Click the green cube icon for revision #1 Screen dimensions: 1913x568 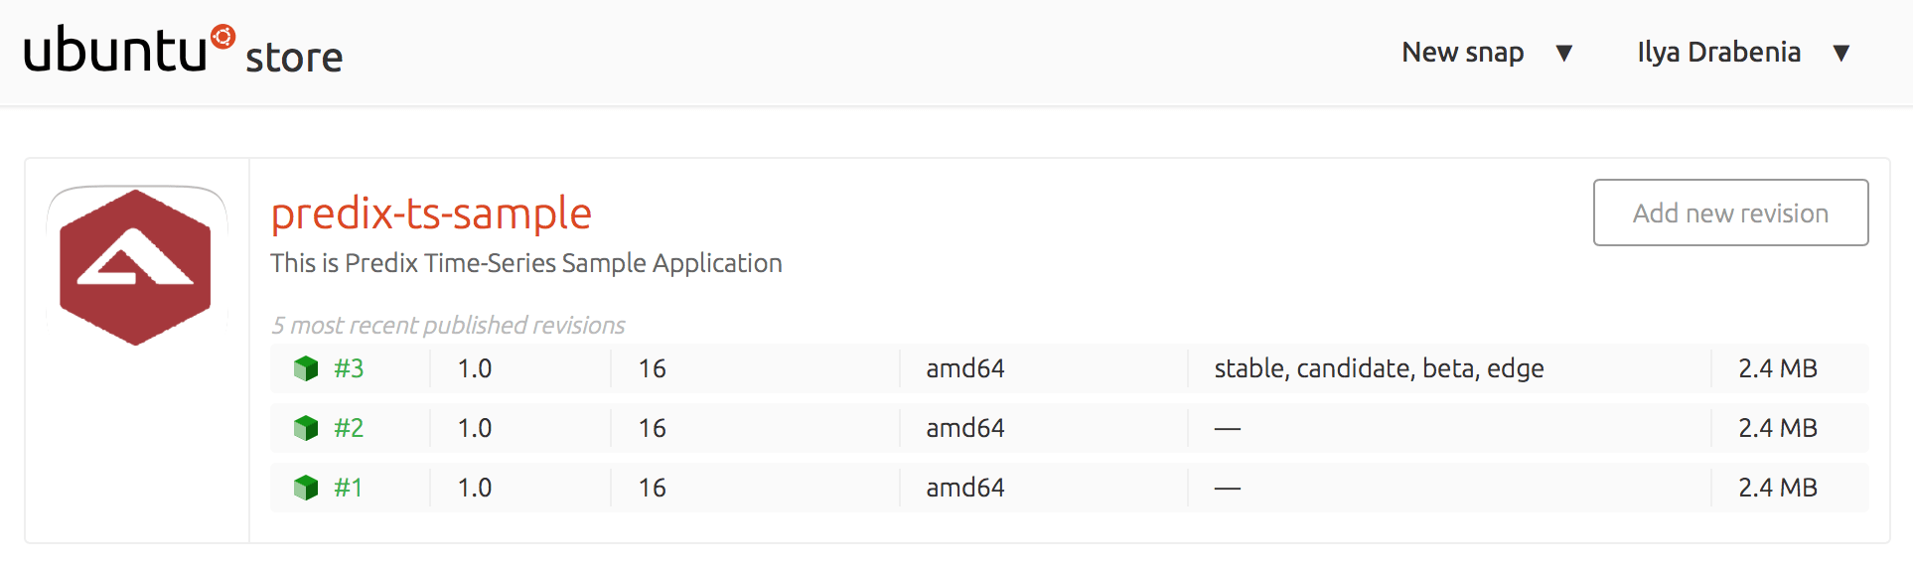pos(306,488)
